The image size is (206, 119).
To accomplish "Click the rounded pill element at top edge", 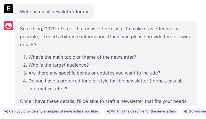I will tap(115, 1).
